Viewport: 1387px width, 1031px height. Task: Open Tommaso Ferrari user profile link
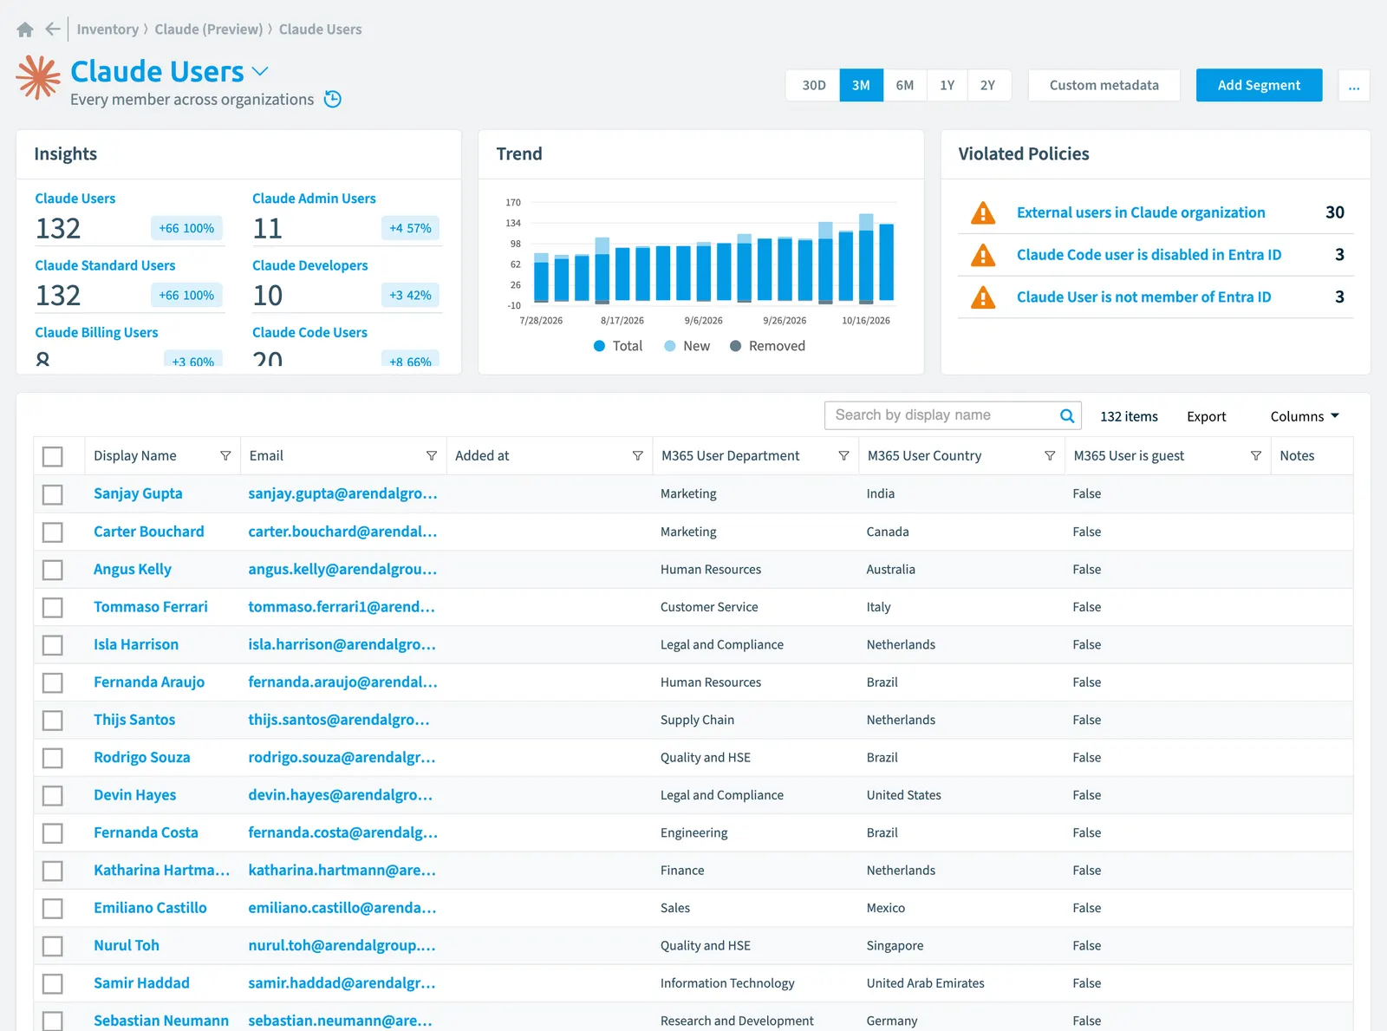151,607
